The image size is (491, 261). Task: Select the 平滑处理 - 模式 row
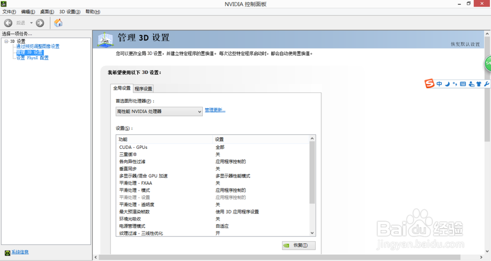click(x=213, y=190)
